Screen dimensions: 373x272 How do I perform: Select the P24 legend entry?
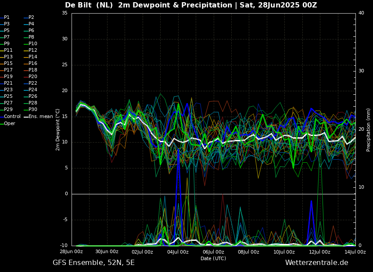pos(31,89)
